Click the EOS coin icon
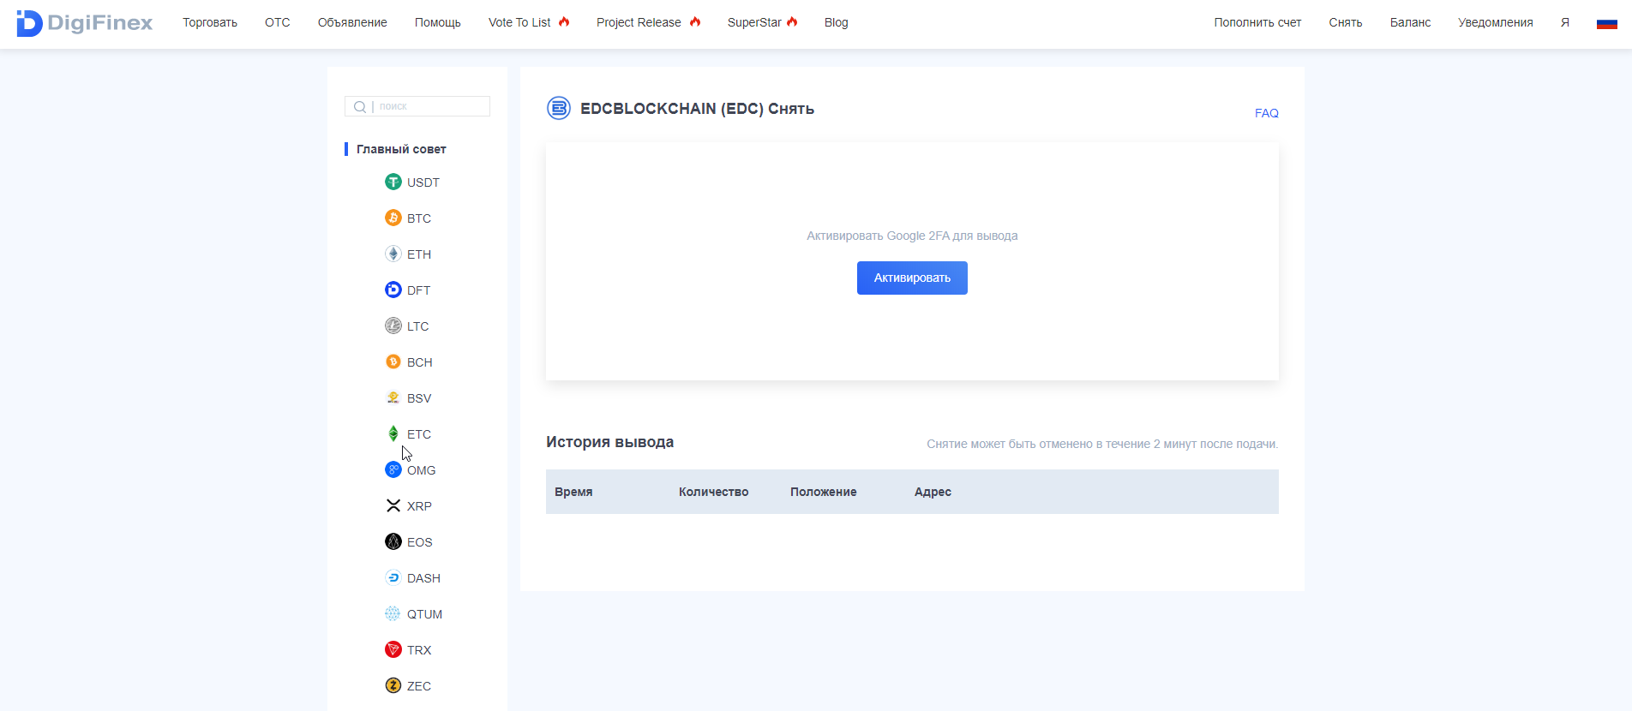 [393, 541]
